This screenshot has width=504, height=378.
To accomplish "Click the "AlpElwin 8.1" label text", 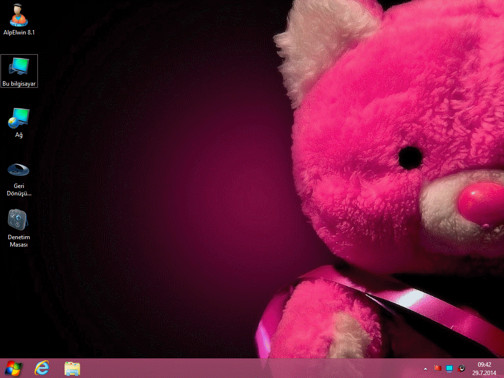I will click(19, 32).
